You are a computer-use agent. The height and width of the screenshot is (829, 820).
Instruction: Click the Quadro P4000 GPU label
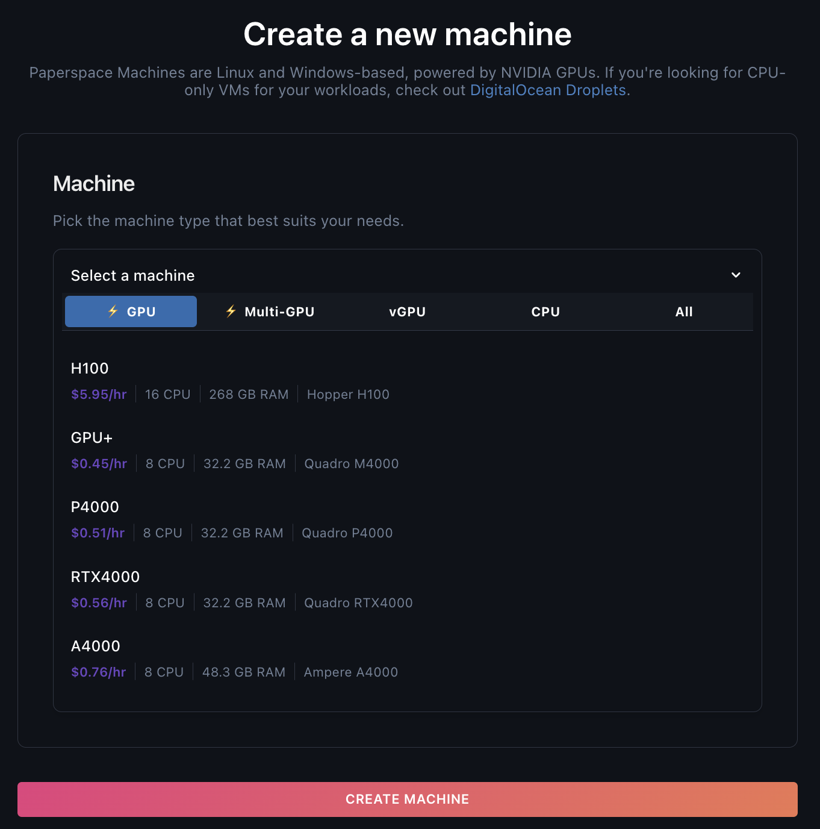coord(347,533)
